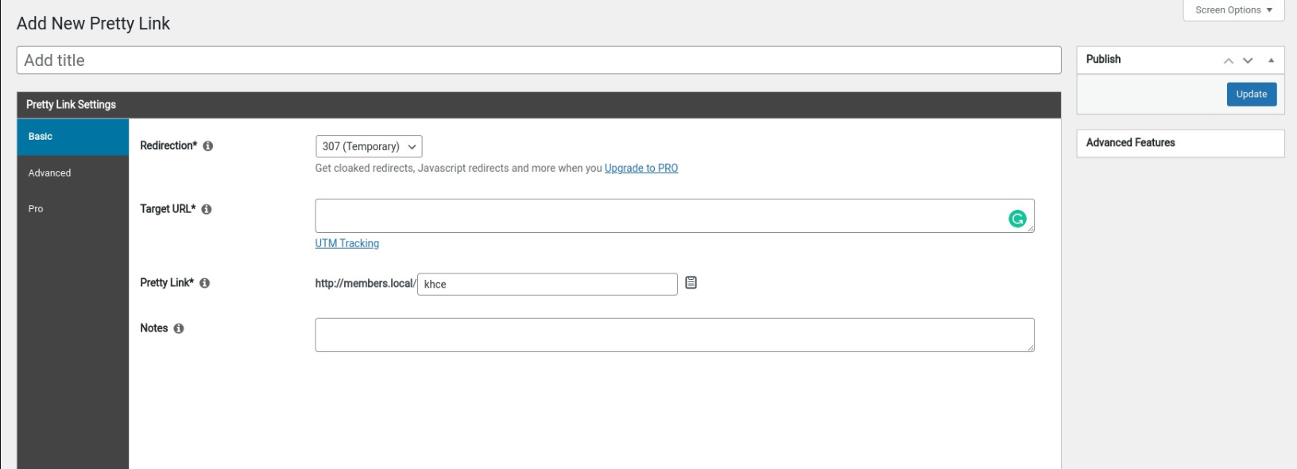Click the Notes info icon
Viewport: 1297px width, 469px height.
pos(179,328)
